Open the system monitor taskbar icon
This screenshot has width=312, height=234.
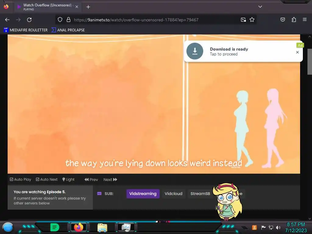tap(126, 228)
